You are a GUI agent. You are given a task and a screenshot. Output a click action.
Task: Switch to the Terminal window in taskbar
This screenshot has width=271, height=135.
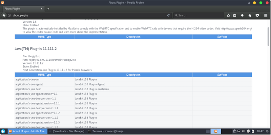(106, 131)
